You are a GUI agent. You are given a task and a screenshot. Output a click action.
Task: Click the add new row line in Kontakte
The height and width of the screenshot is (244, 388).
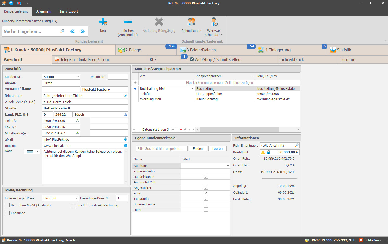pos(219,82)
